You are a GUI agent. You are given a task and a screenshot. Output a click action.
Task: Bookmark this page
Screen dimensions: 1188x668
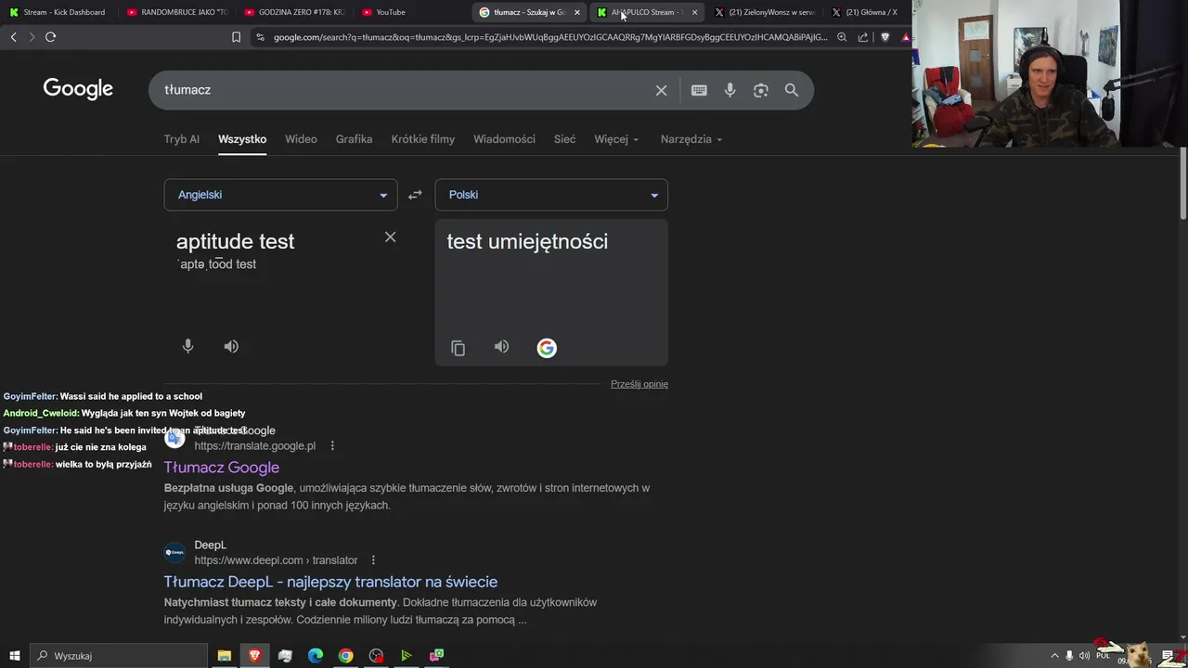[236, 37]
